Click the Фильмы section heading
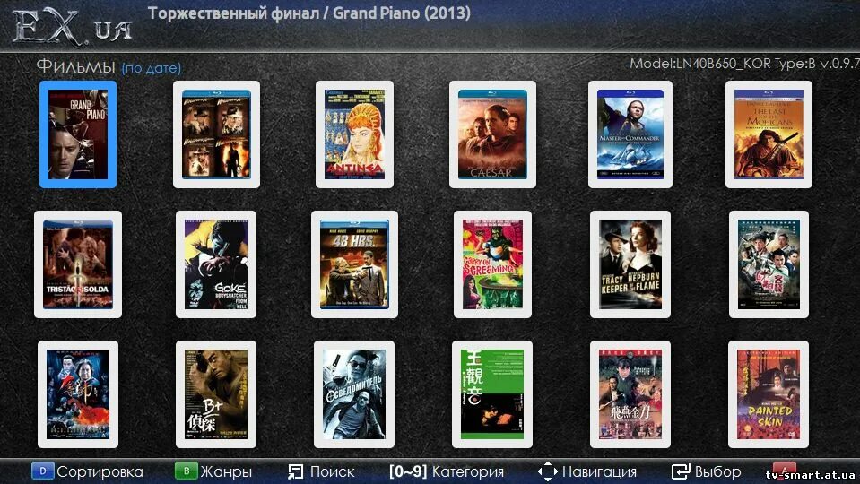The height and width of the screenshot is (484, 860). pos(75,66)
